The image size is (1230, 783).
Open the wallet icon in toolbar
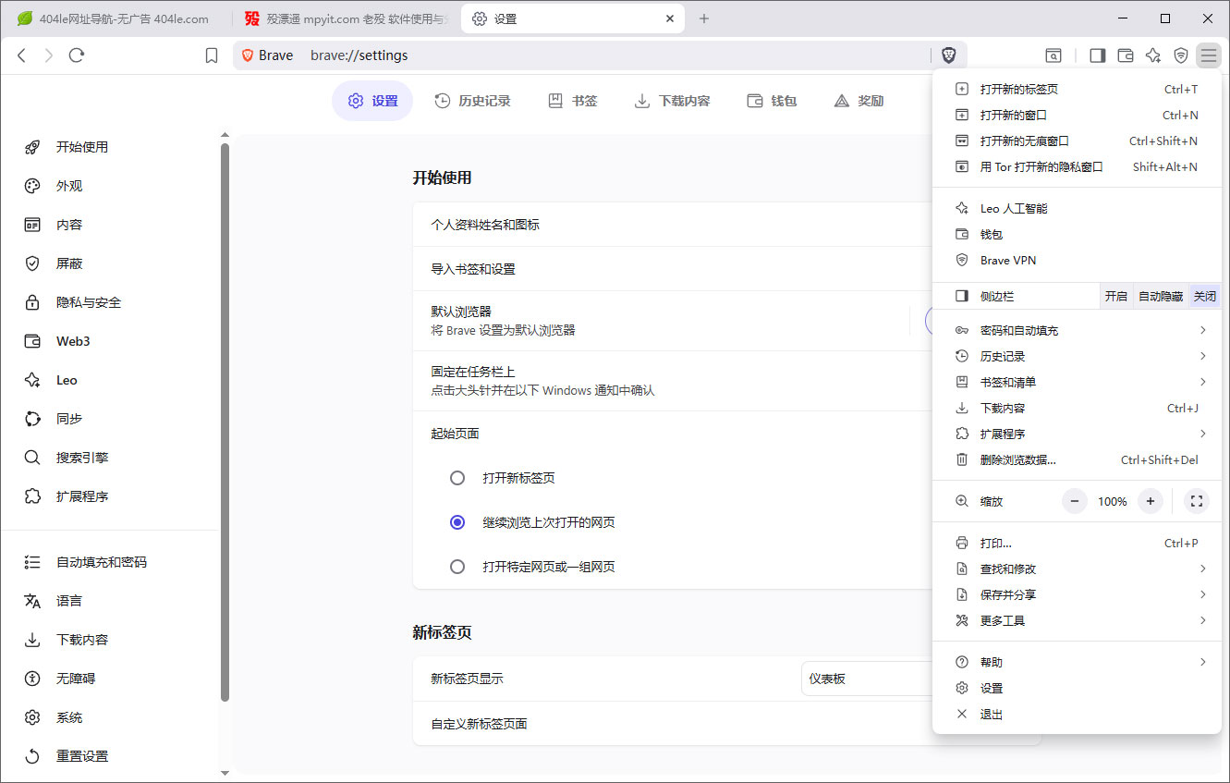pos(1126,55)
